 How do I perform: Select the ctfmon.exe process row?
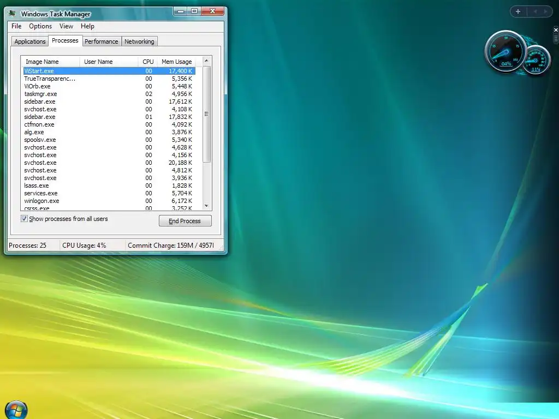109,124
